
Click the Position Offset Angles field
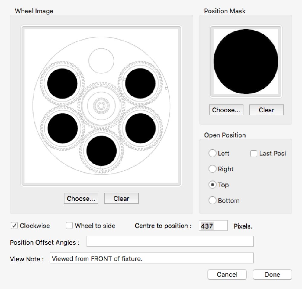[x=170, y=241]
